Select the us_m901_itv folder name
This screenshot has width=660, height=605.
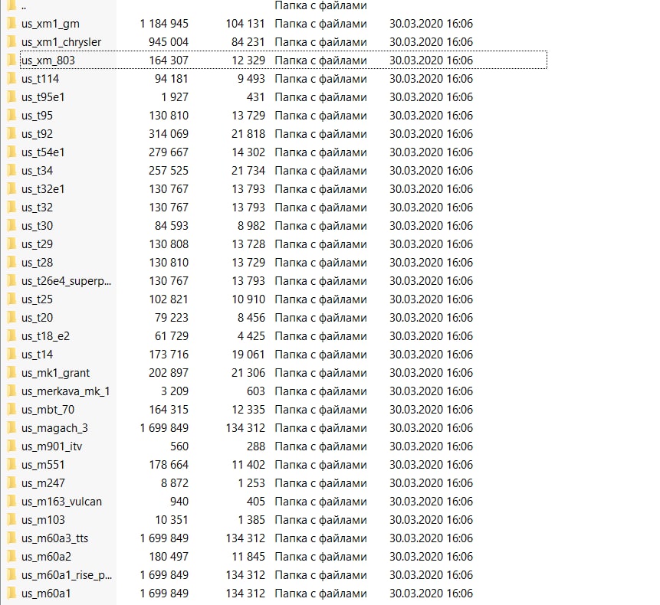coord(52,446)
